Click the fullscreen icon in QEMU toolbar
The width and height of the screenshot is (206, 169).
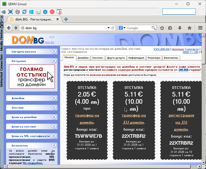click(11, 12)
